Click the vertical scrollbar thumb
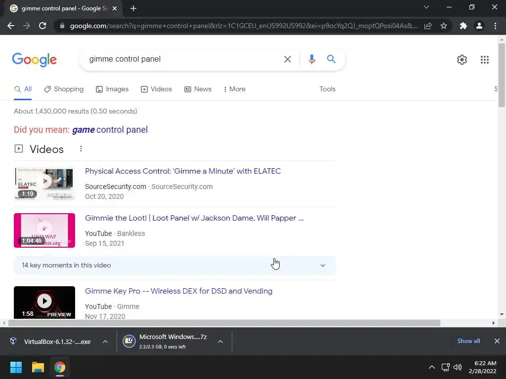506x379 pixels. click(502, 75)
